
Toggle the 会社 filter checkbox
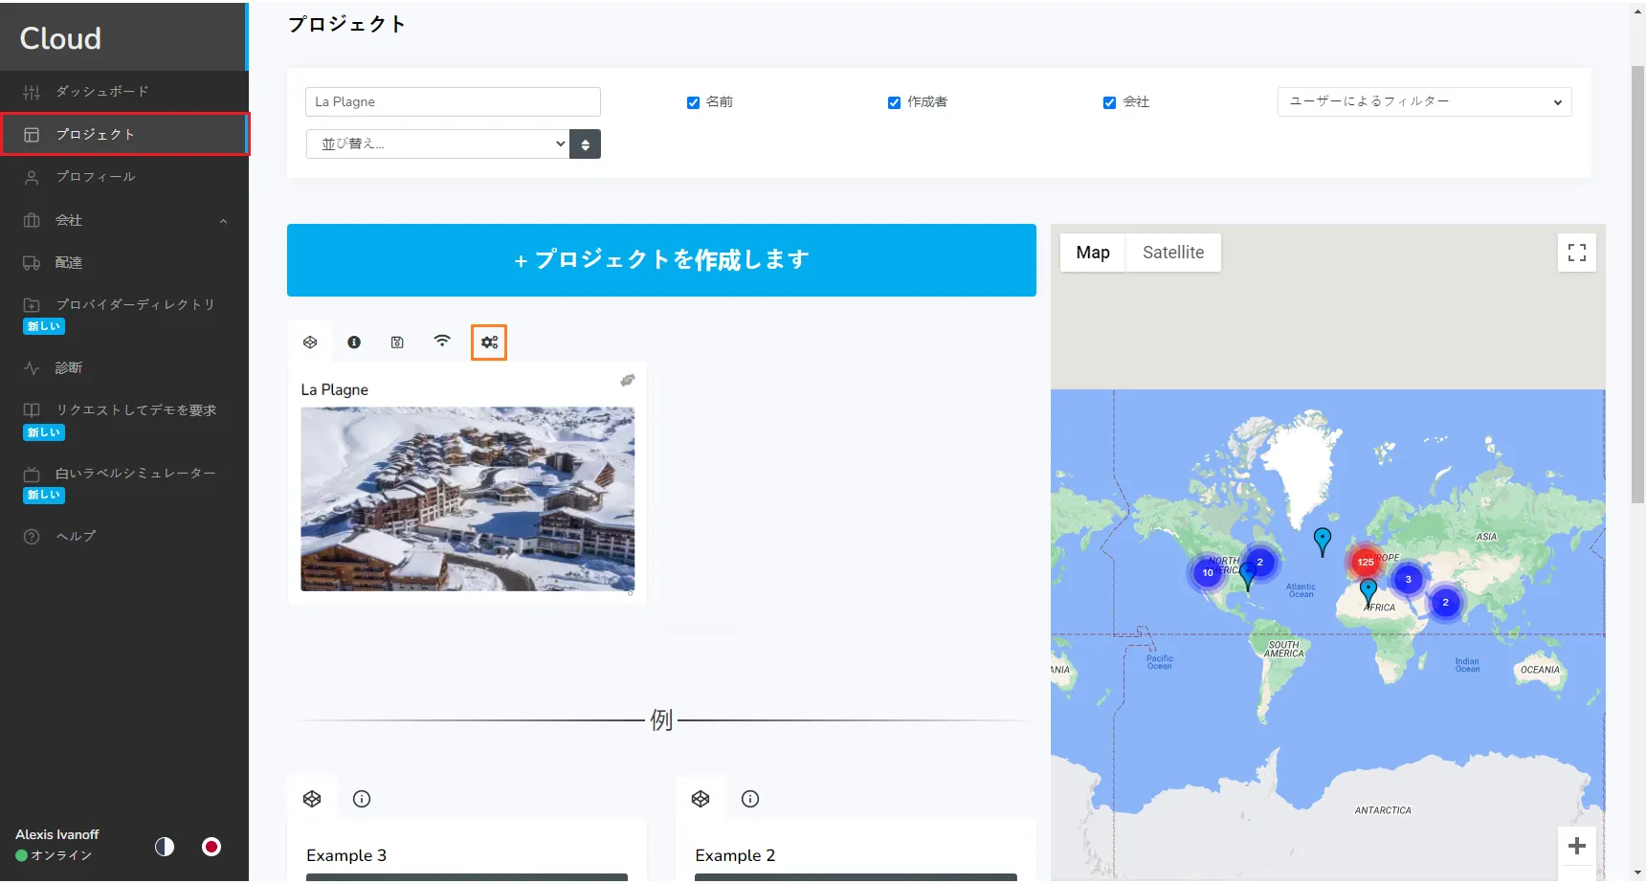point(1109,102)
